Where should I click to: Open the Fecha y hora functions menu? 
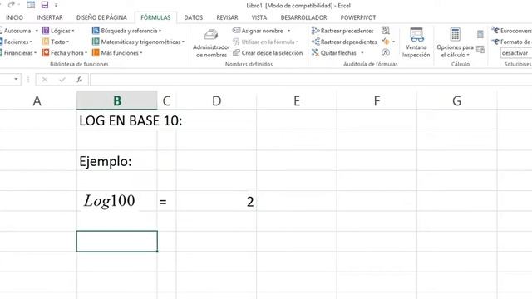click(x=65, y=53)
